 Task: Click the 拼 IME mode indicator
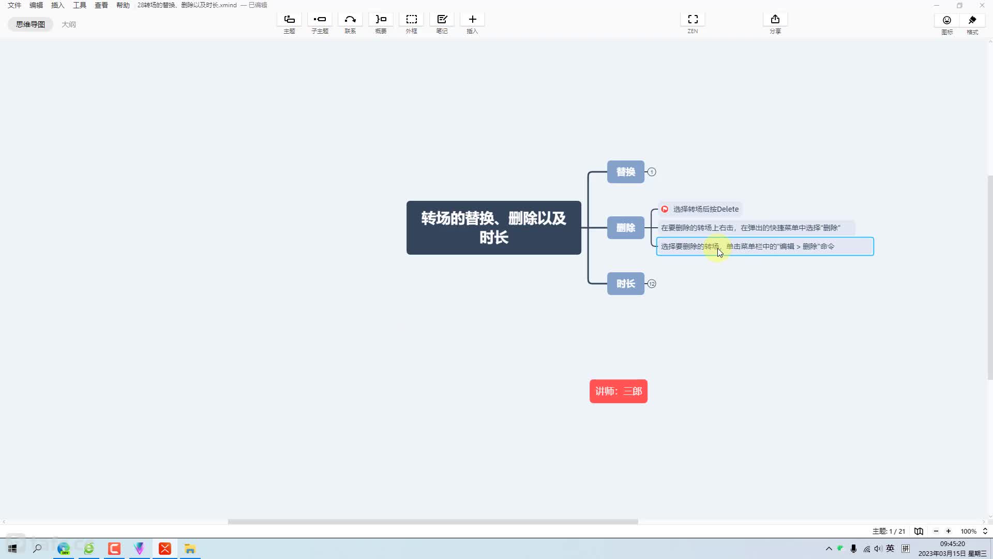click(x=906, y=549)
